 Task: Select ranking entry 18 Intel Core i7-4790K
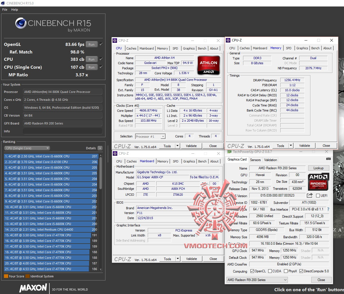51,252
